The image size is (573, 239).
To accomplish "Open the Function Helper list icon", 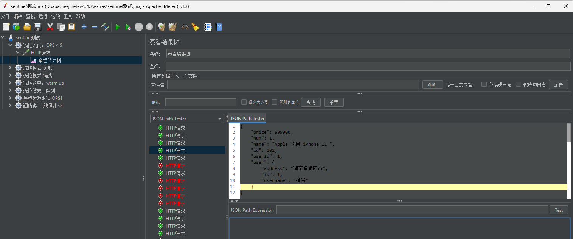I will click(x=208, y=27).
